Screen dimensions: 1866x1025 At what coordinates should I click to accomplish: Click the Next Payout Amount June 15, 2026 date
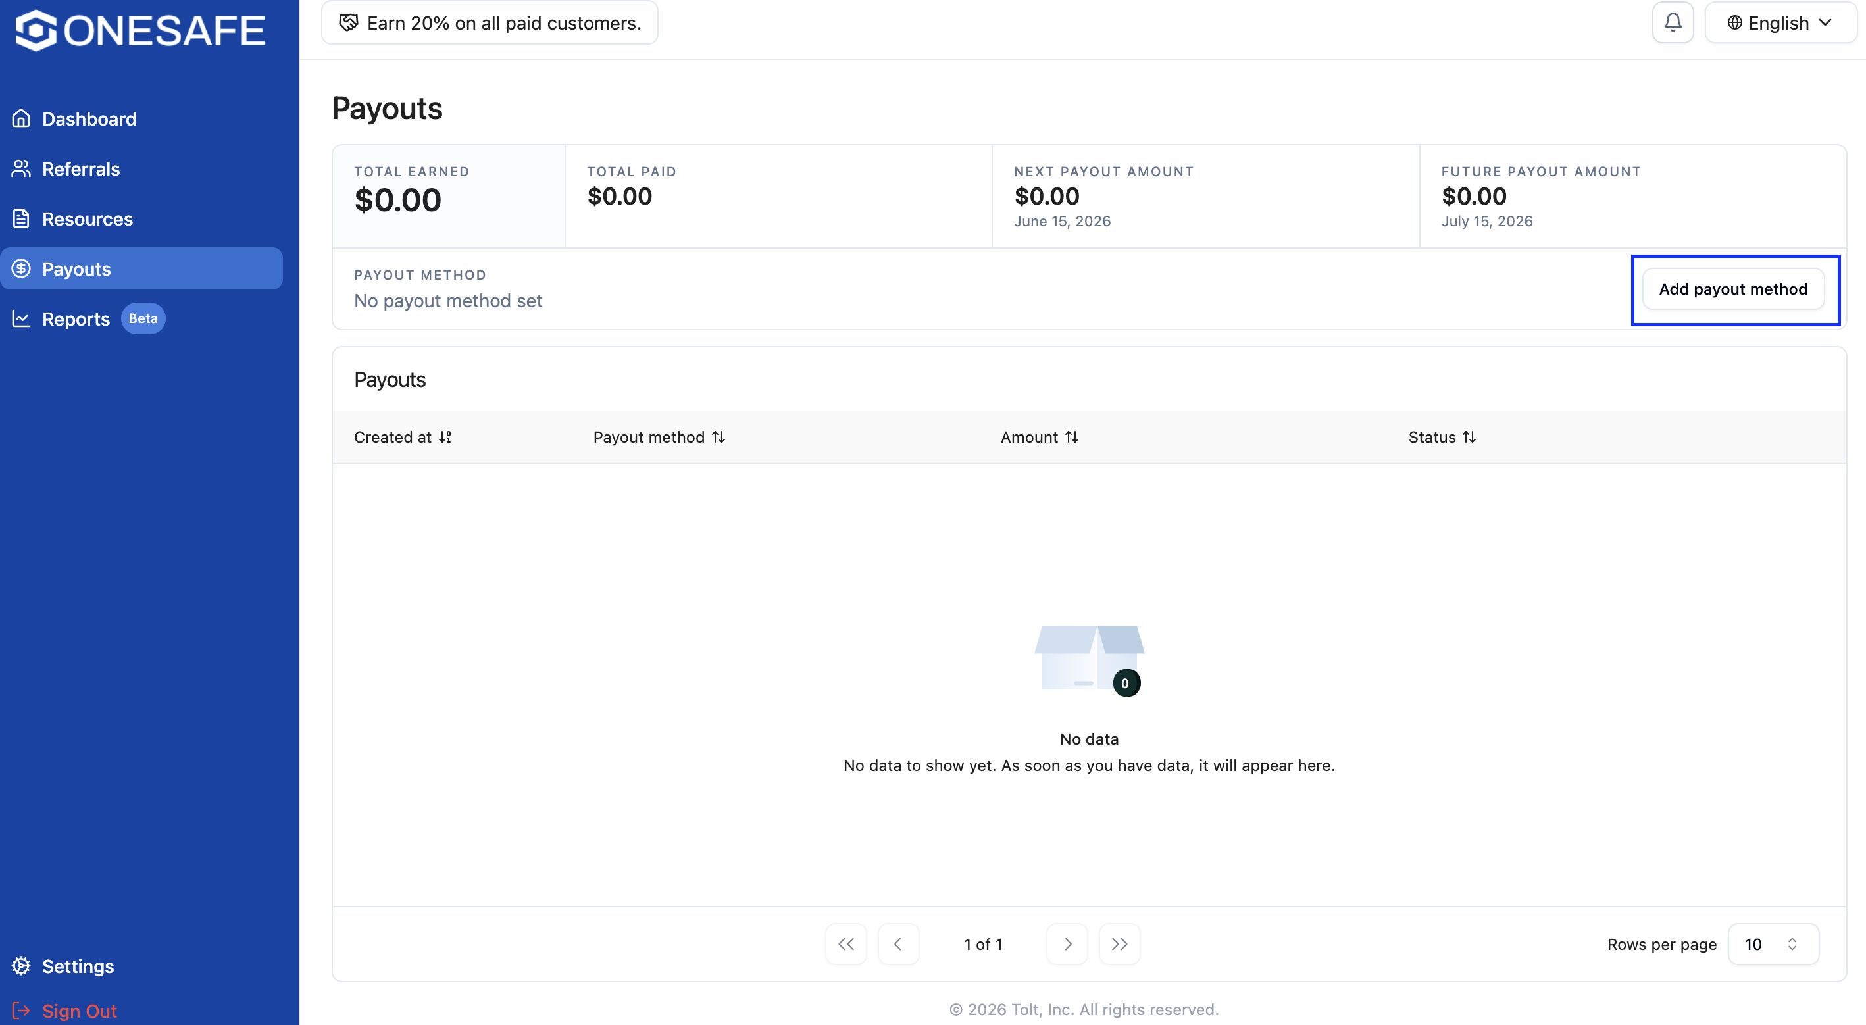[x=1062, y=221]
